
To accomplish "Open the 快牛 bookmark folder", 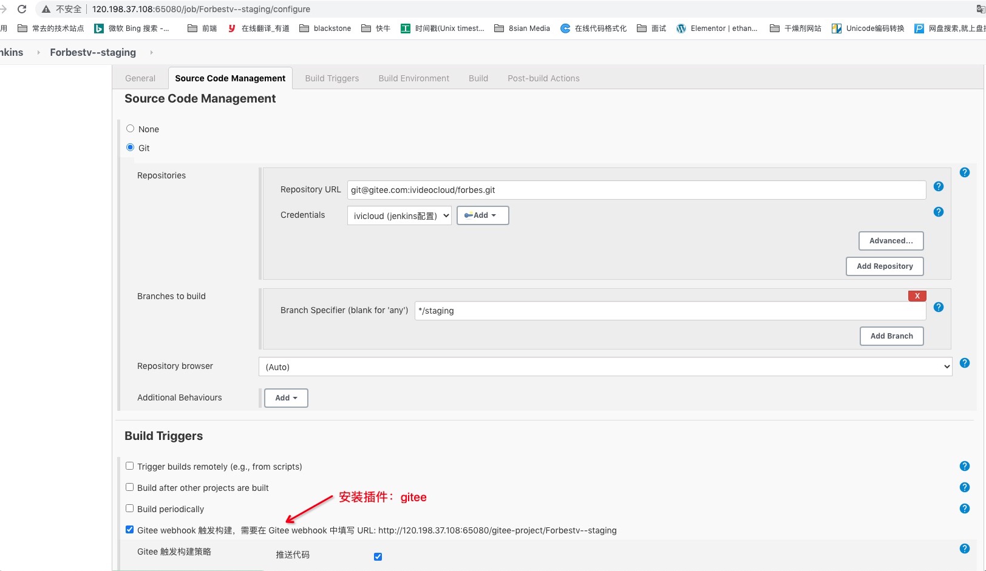I will (376, 29).
